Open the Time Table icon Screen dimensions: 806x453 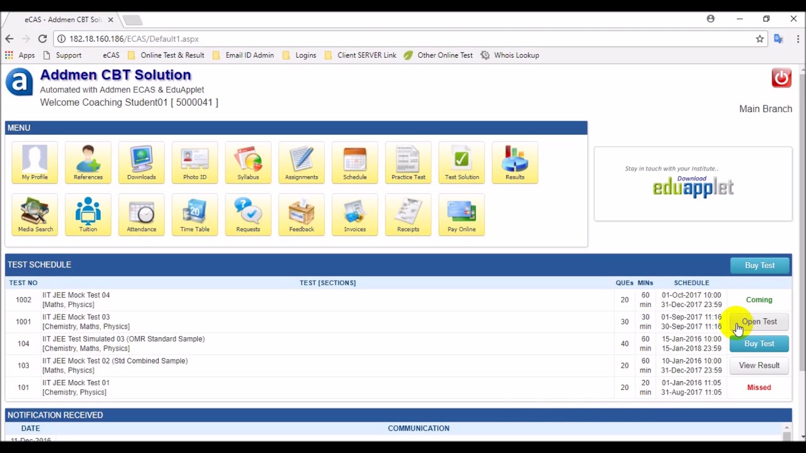click(195, 215)
